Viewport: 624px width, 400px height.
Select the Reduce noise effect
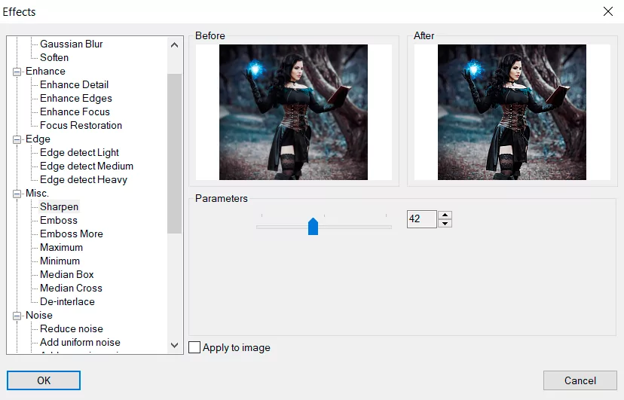(72, 329)
